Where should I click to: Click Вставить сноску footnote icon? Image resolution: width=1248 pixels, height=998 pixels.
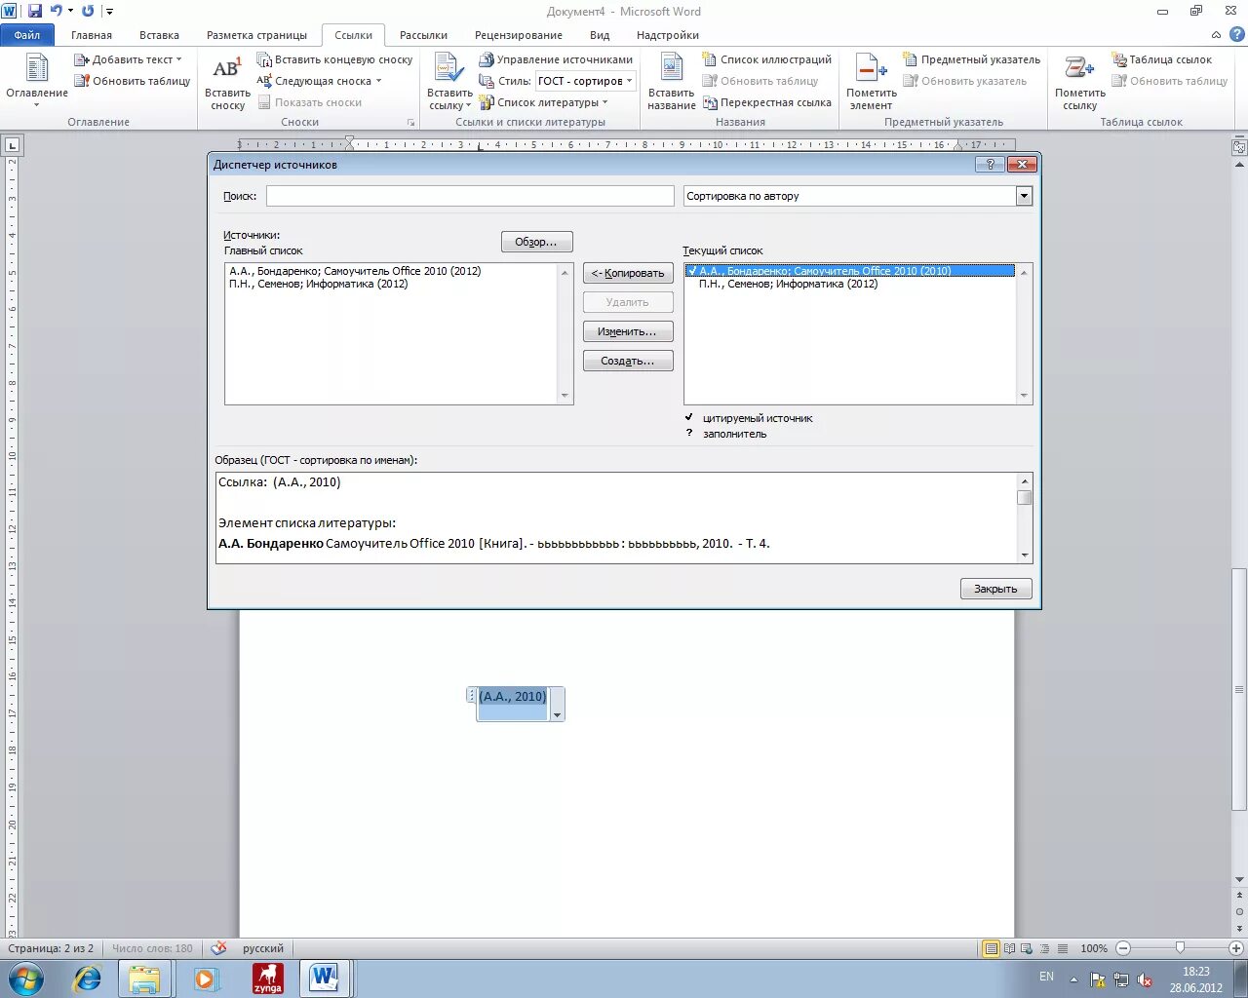click(227, 82)
